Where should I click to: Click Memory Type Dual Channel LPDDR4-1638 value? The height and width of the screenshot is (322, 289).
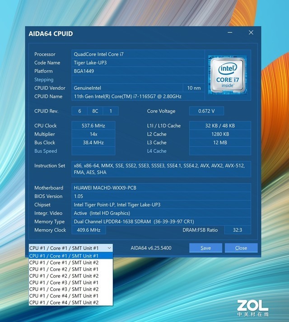pos(161,222)
